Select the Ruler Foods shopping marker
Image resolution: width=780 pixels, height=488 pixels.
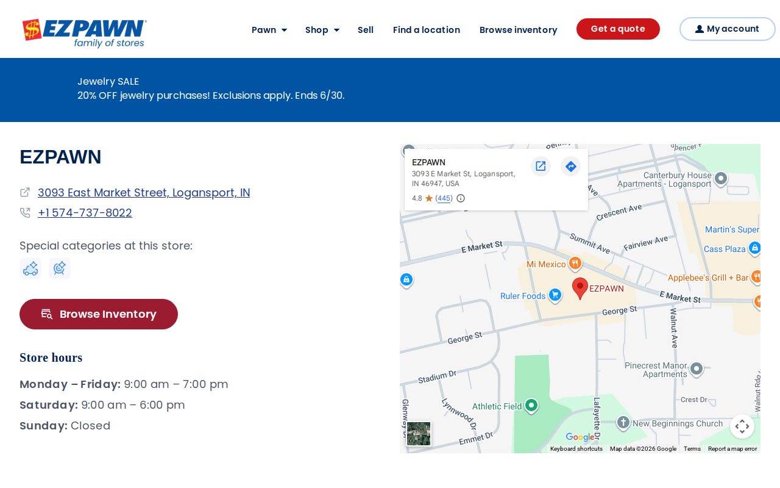click(555, 296)
